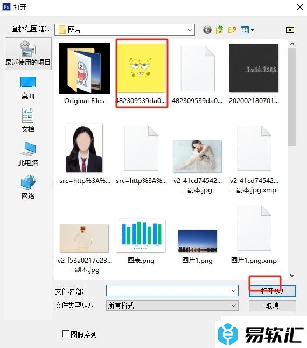Select 此电脑 in the sidebar
Viewport: 307px width, 348px height.
(x=28, y=154)
